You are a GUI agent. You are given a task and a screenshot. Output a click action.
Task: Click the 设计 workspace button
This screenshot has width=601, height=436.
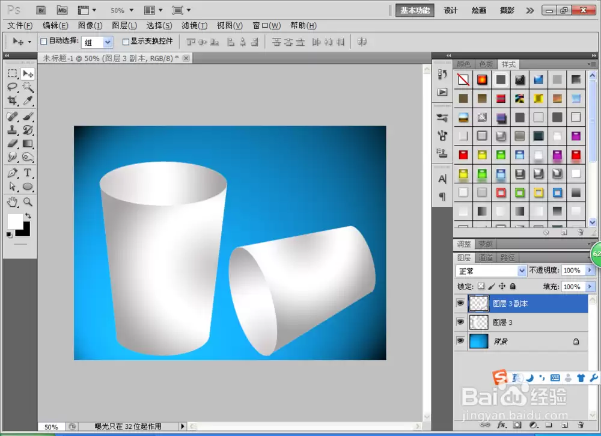(x=451, y=10)
